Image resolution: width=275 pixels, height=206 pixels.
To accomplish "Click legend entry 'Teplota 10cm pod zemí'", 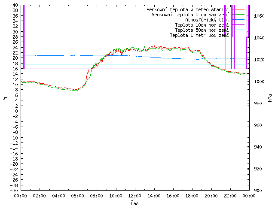I will coord(202,25).
